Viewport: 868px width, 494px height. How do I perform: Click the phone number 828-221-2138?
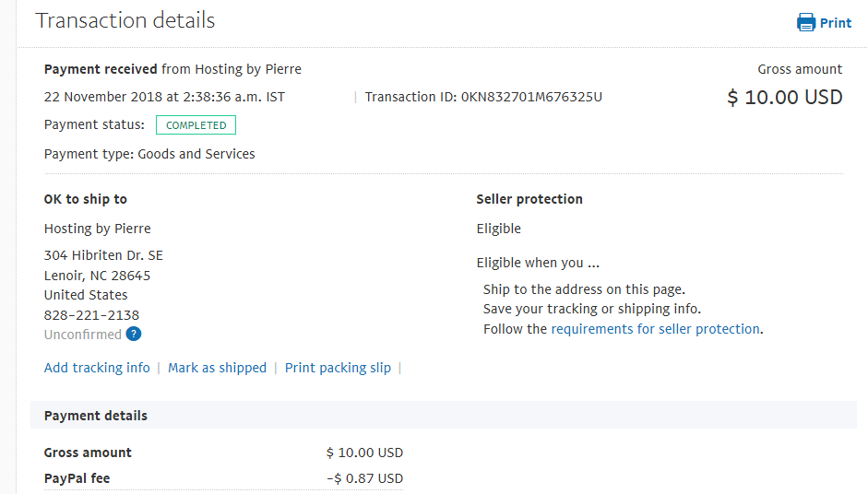click(92, 315)
